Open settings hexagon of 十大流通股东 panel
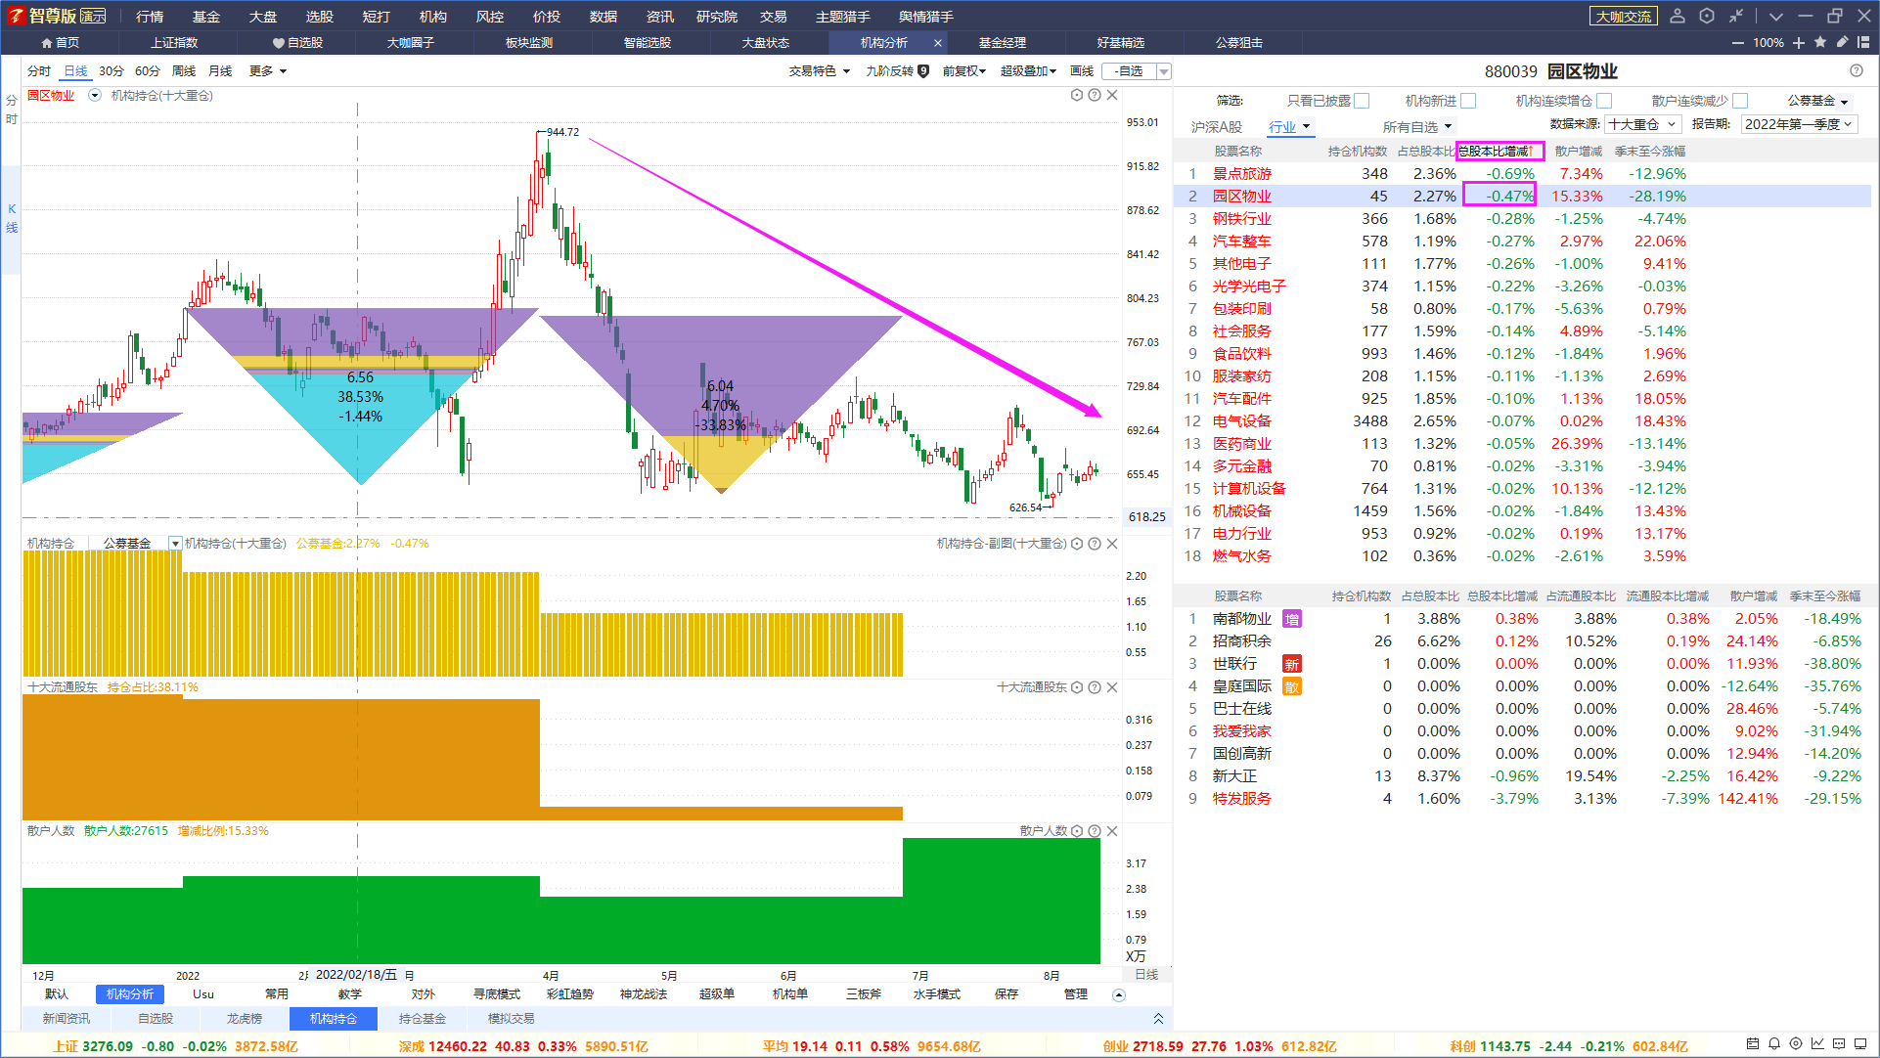Screen dimensions: 1880x1058 pyautogui.click(x=1077, y=687)
